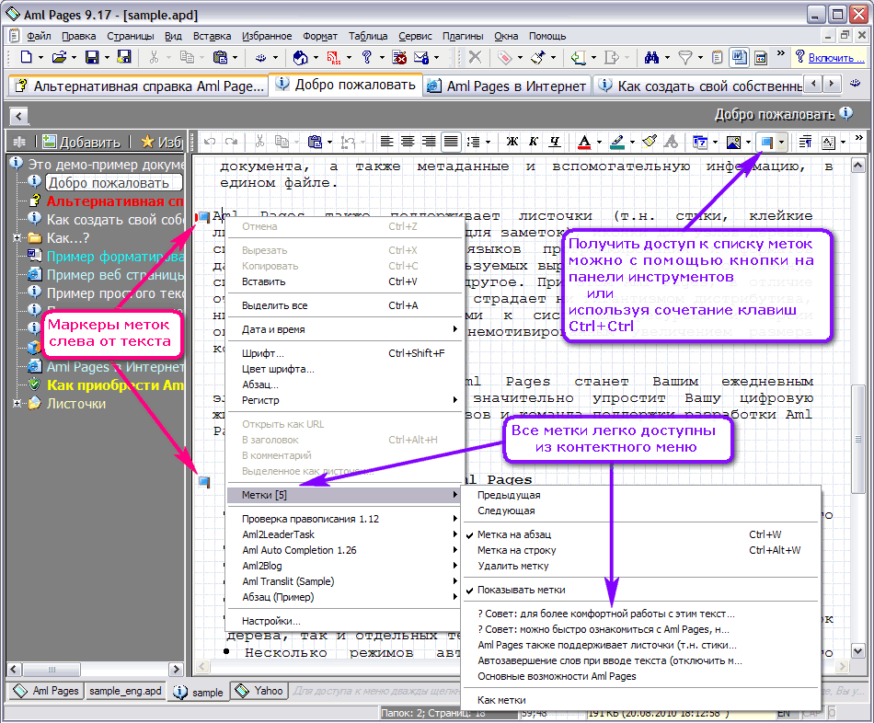Click the blue Home icon
Screen dimensions: 874x723
(x=301, y=57)
